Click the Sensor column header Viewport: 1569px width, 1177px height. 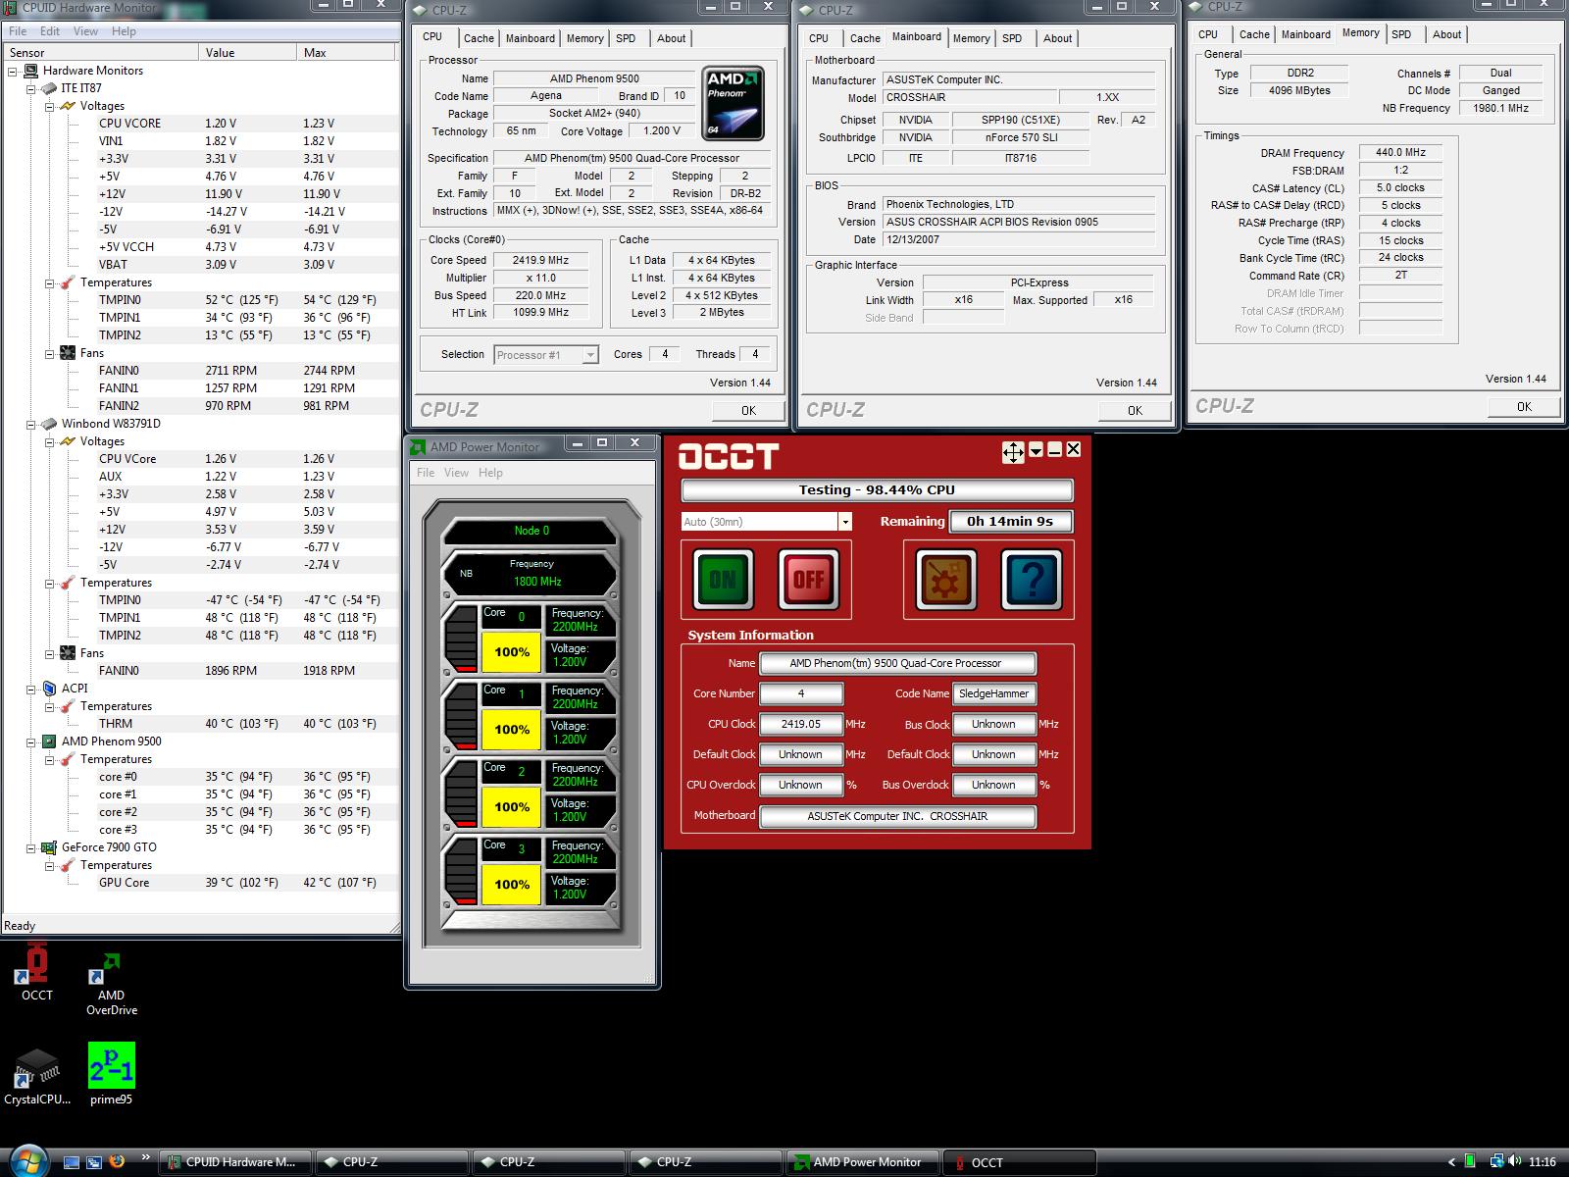(101, 53)
